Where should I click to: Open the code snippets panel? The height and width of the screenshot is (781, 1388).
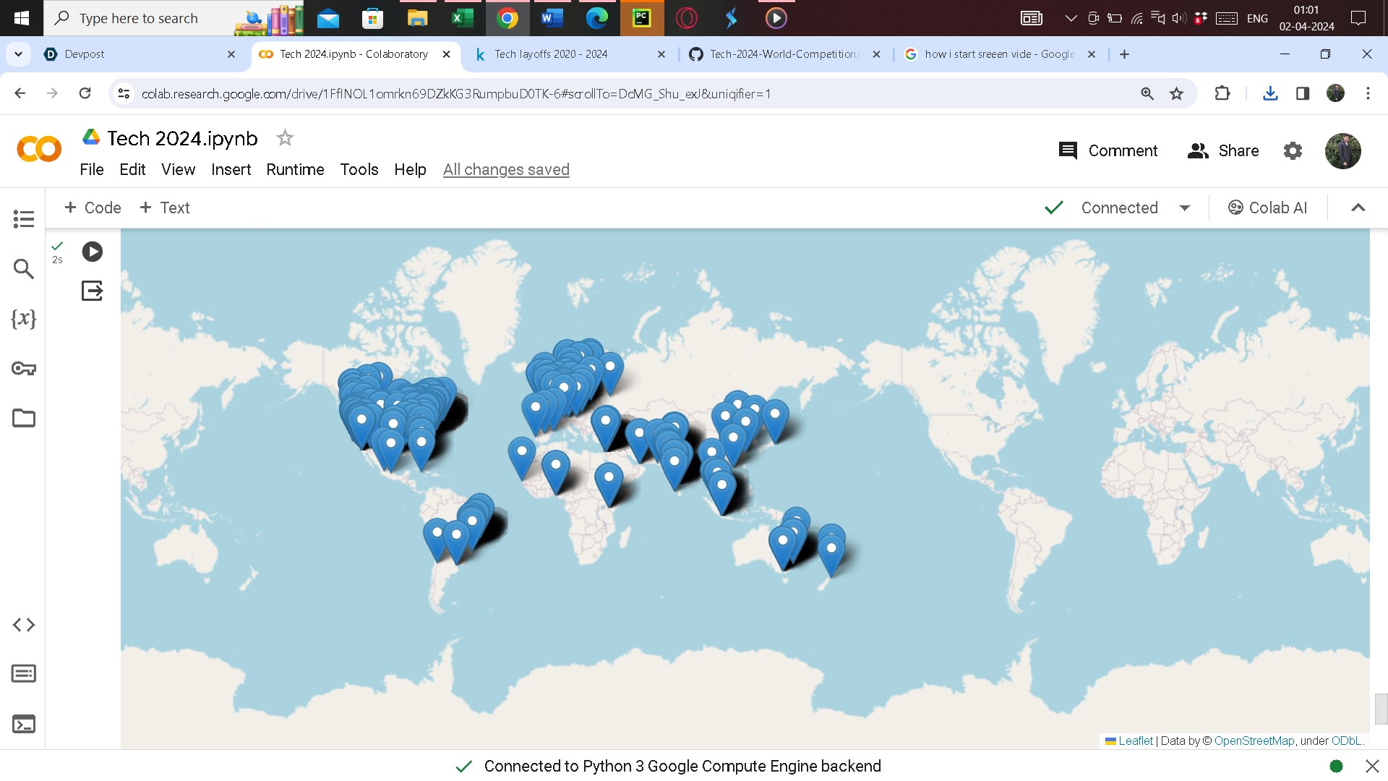23,625
